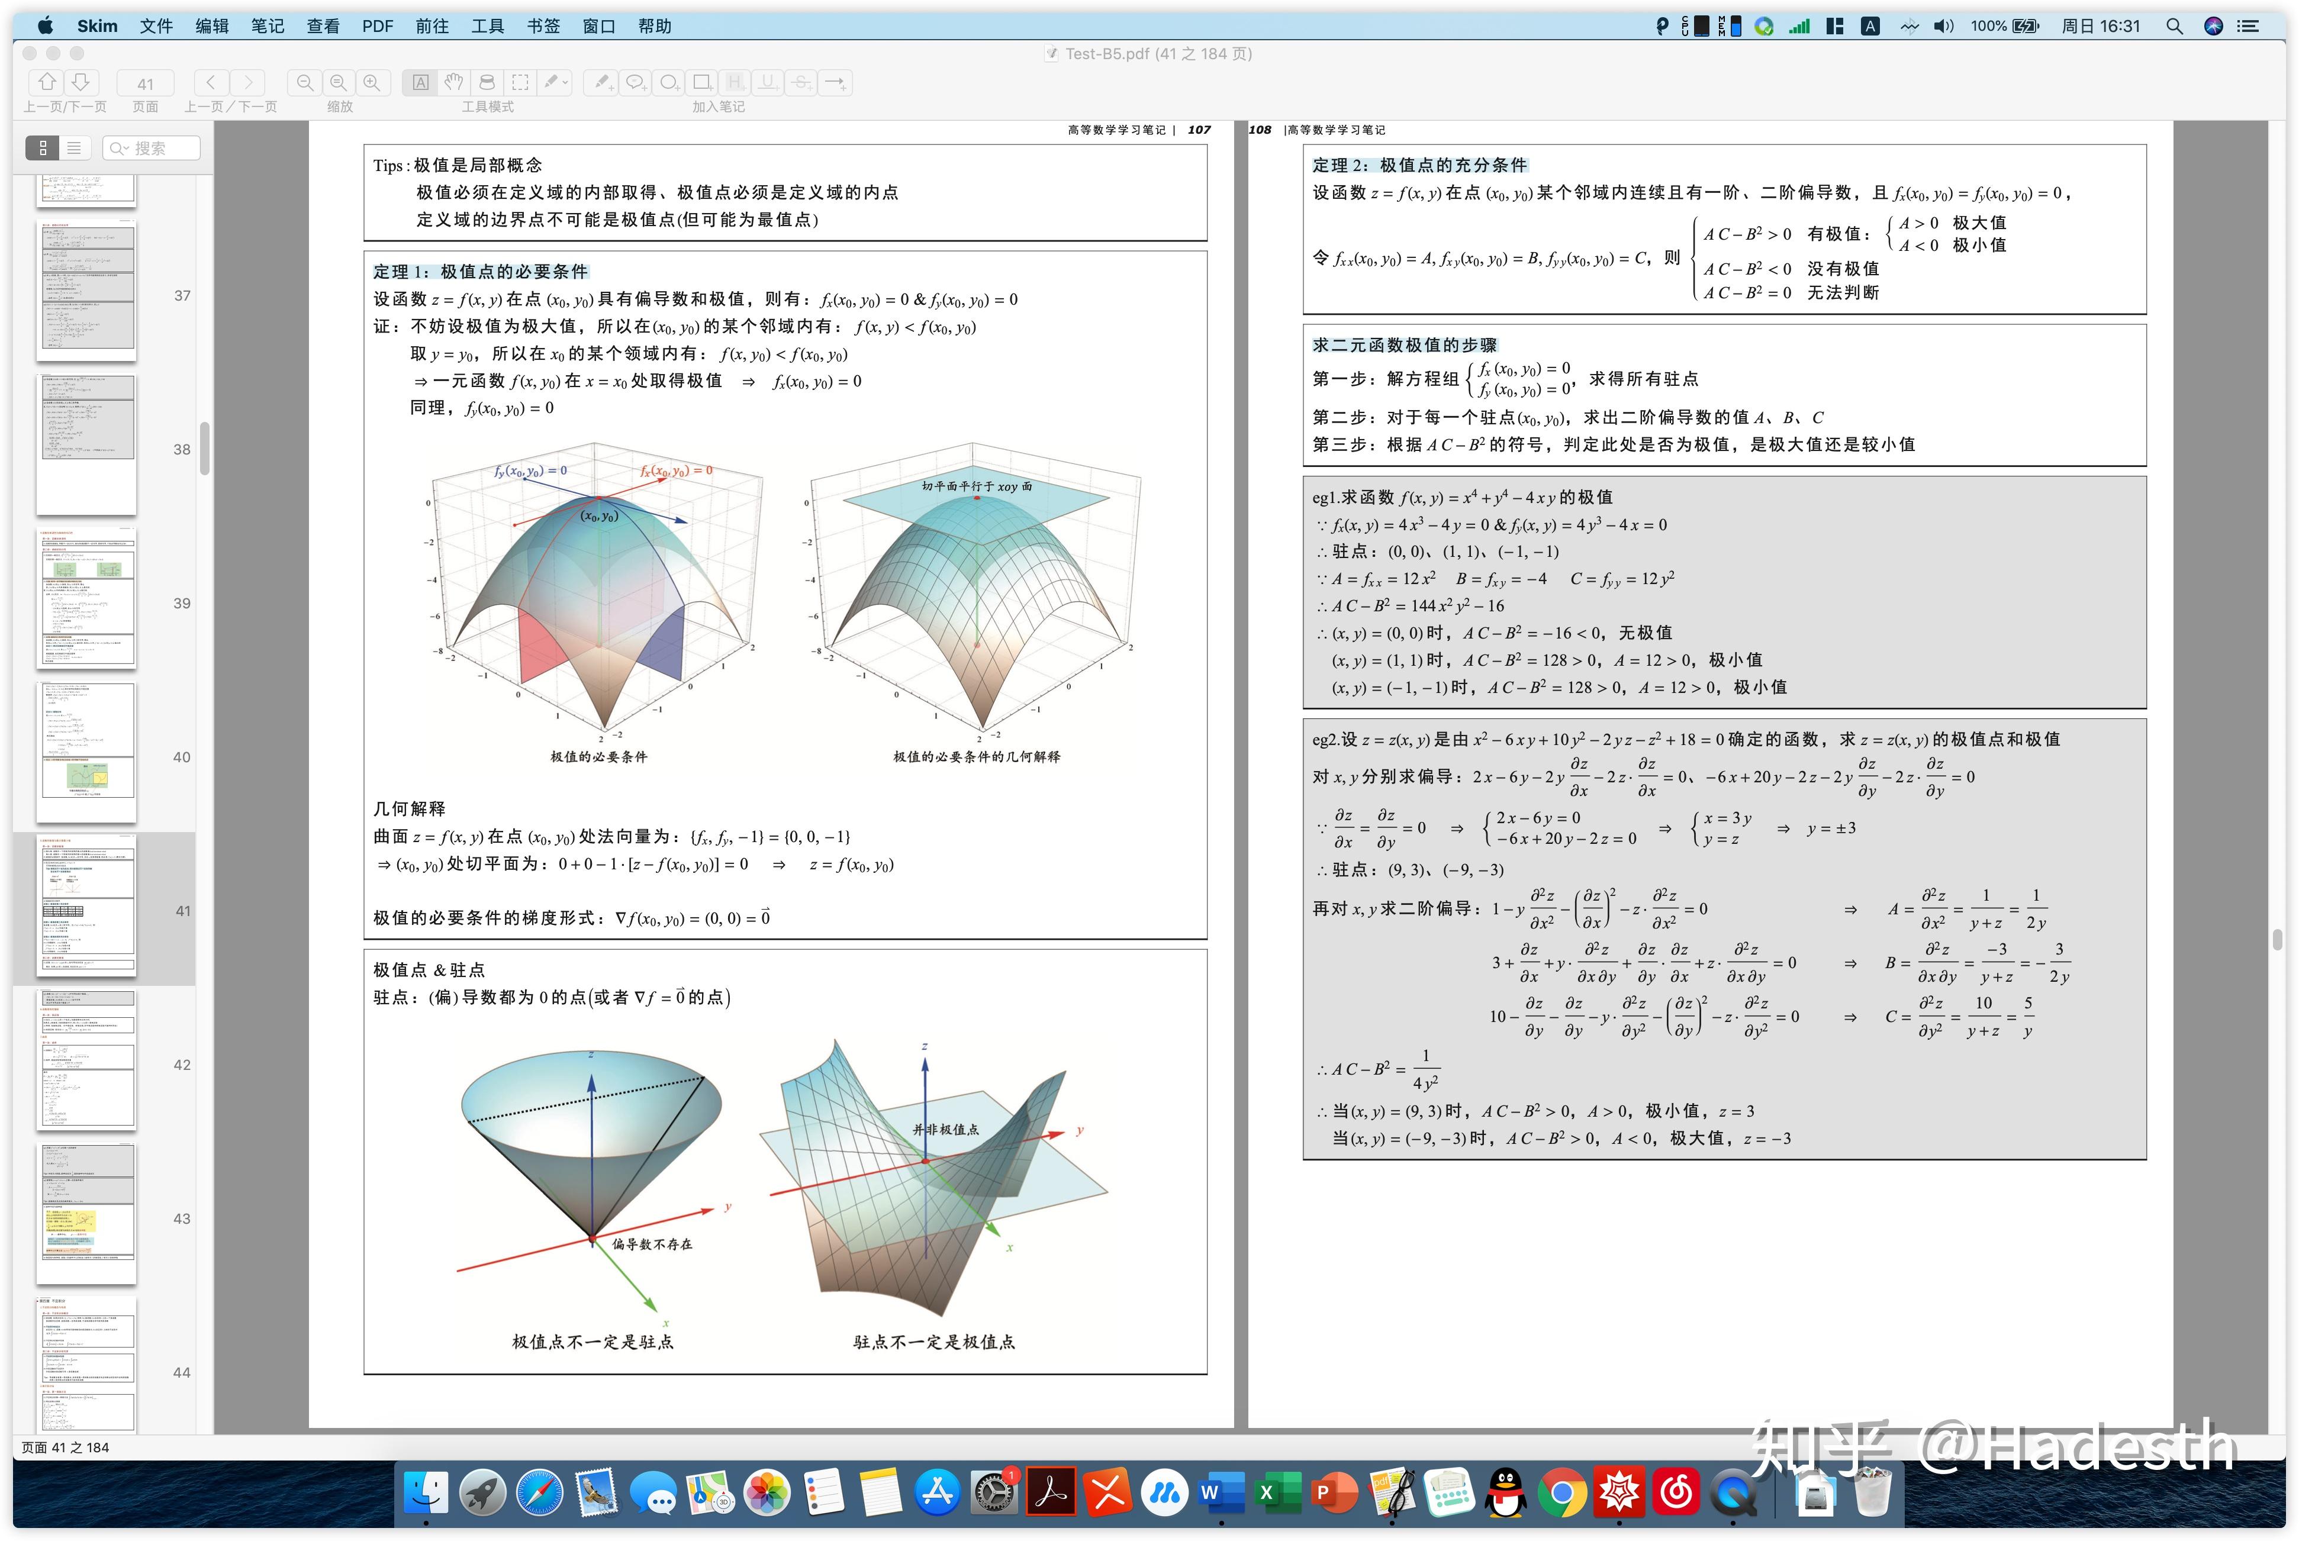Zoom in using the magnifier plus icon

coord(372,83)
